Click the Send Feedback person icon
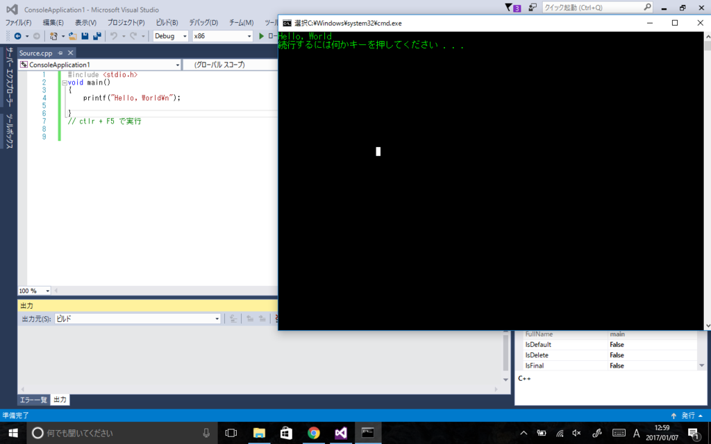Viewport: 711px width, 444px height. [533, 7]
